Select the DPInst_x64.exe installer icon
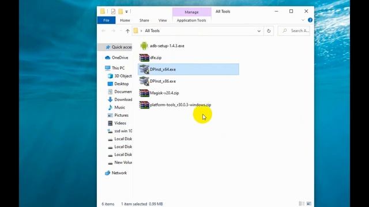 point(144,69)
